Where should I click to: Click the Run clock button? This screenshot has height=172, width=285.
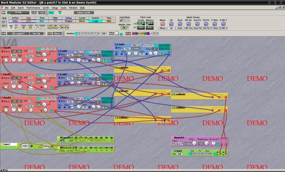coord(51,13)
